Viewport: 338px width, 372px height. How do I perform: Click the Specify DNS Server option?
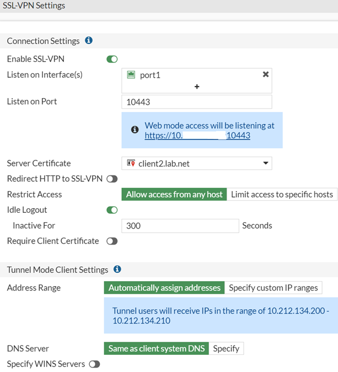[x=226, y=348]
